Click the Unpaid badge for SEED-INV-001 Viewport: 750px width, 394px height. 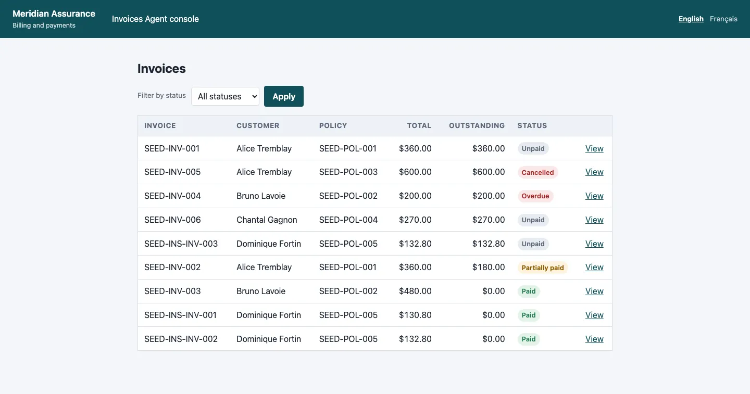pos(533,148)
